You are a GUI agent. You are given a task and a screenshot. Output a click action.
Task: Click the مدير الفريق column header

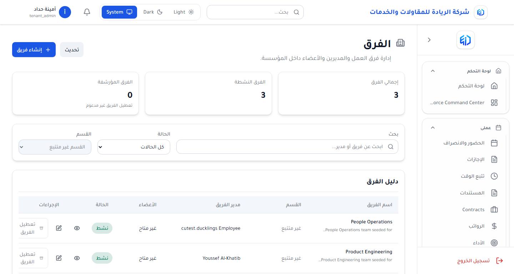[228, 205]
